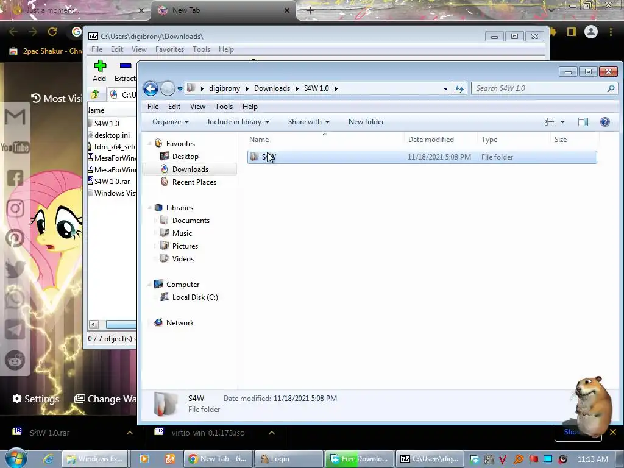The height and width of the screenshot is (468, 624).
Task: Click the search magnifier icon in Explorer
Action: pyautogui.click(x=611, y=88)
